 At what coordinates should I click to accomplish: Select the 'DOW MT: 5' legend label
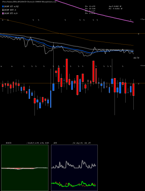click(x=10, y=10)
